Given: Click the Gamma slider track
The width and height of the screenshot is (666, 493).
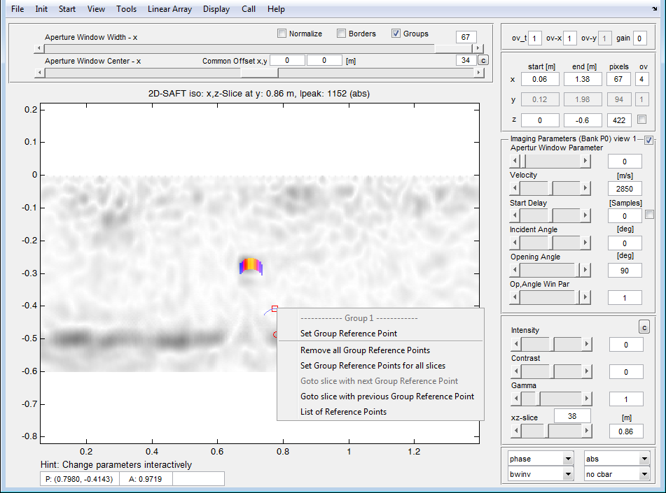Looking at the screenshot, I should point(550,399).
